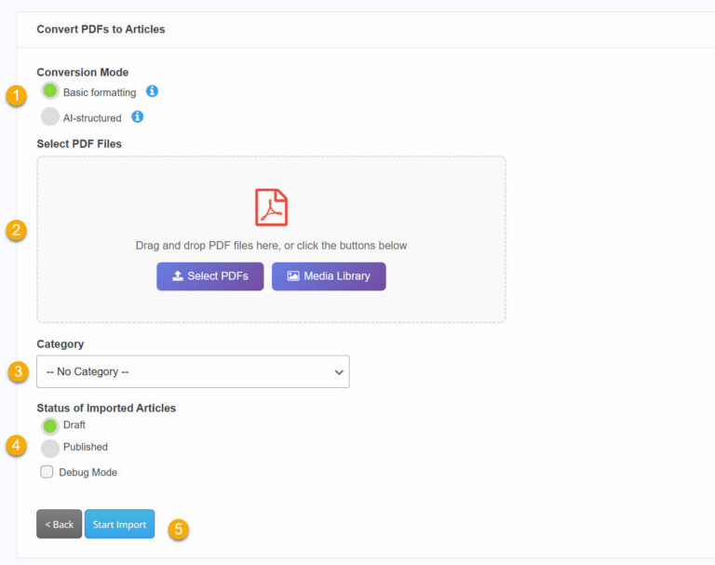Click the info icon beside Basic formatting
Image resolution: width=715 pixels, height=565 pixels.
point(153,91)
